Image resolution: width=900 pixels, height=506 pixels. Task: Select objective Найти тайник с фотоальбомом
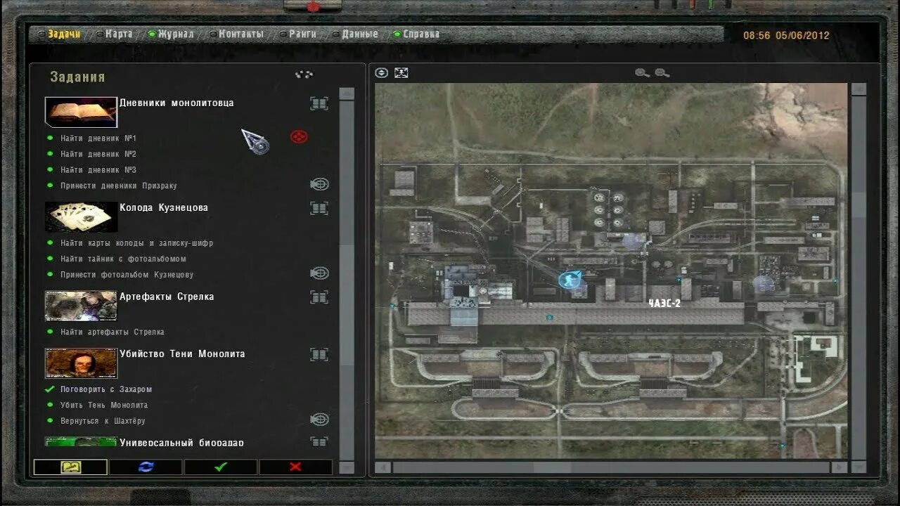tap(124, 259)
